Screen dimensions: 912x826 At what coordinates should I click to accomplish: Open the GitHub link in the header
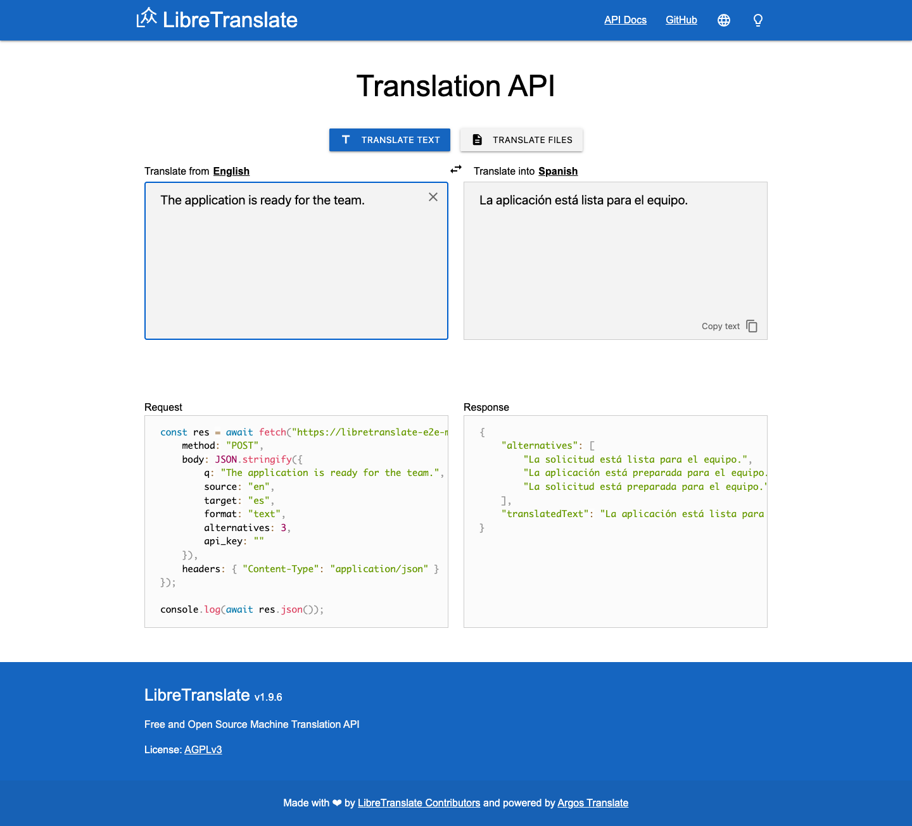pyautogui.click(x=681, y=20)
